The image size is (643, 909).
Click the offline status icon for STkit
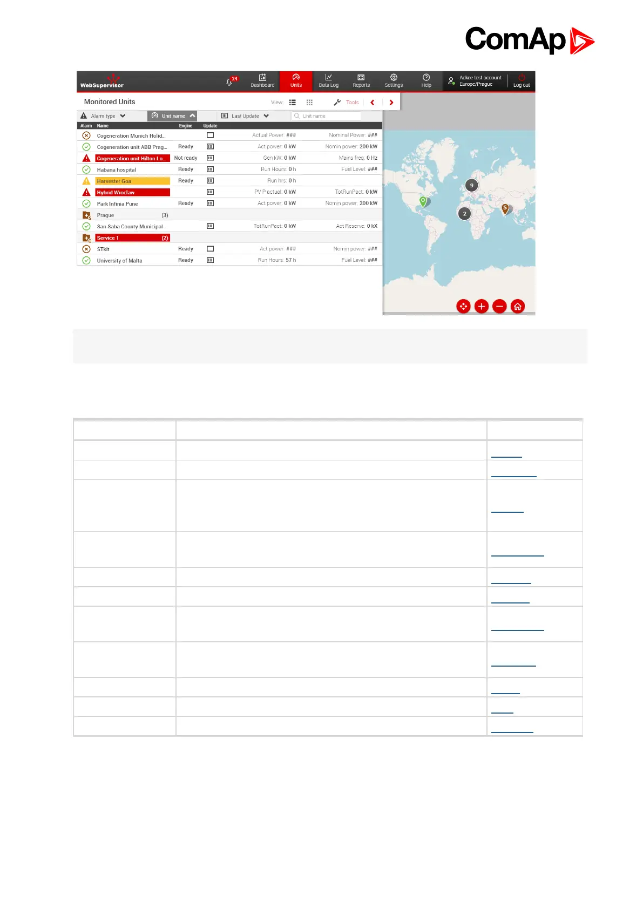pyautogui.click(x=86, y=249)
